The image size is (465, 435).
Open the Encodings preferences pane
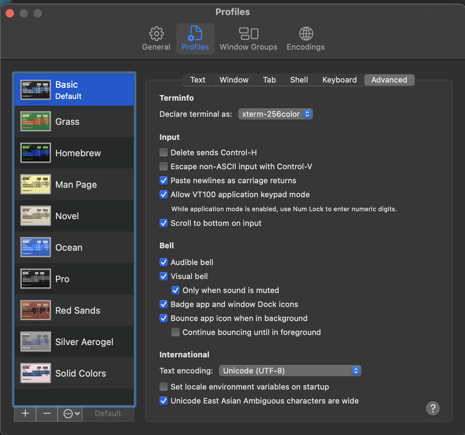(306, 38)
